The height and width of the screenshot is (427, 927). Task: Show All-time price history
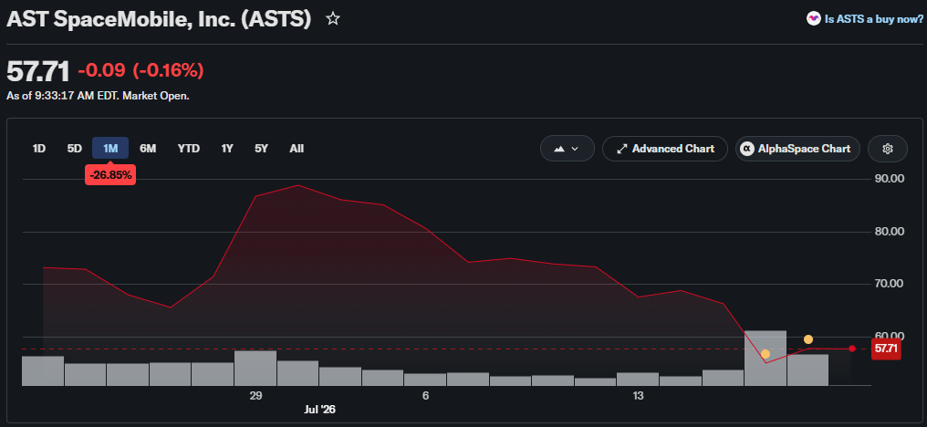pyautogui.click(x=297, y=149)
